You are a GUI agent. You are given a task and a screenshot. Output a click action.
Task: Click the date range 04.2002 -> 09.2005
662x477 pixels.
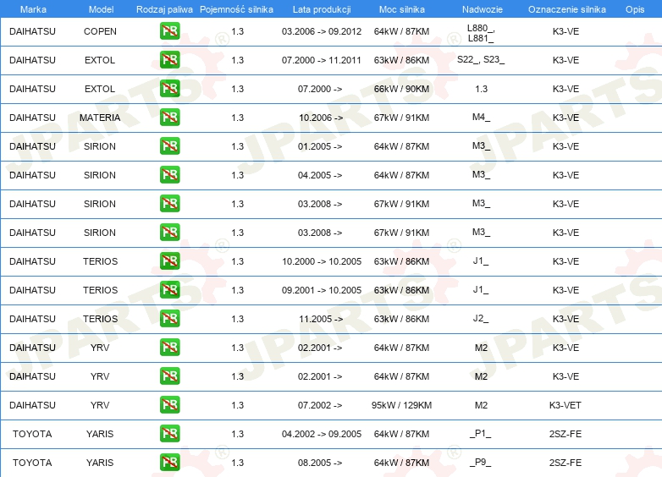322,434
